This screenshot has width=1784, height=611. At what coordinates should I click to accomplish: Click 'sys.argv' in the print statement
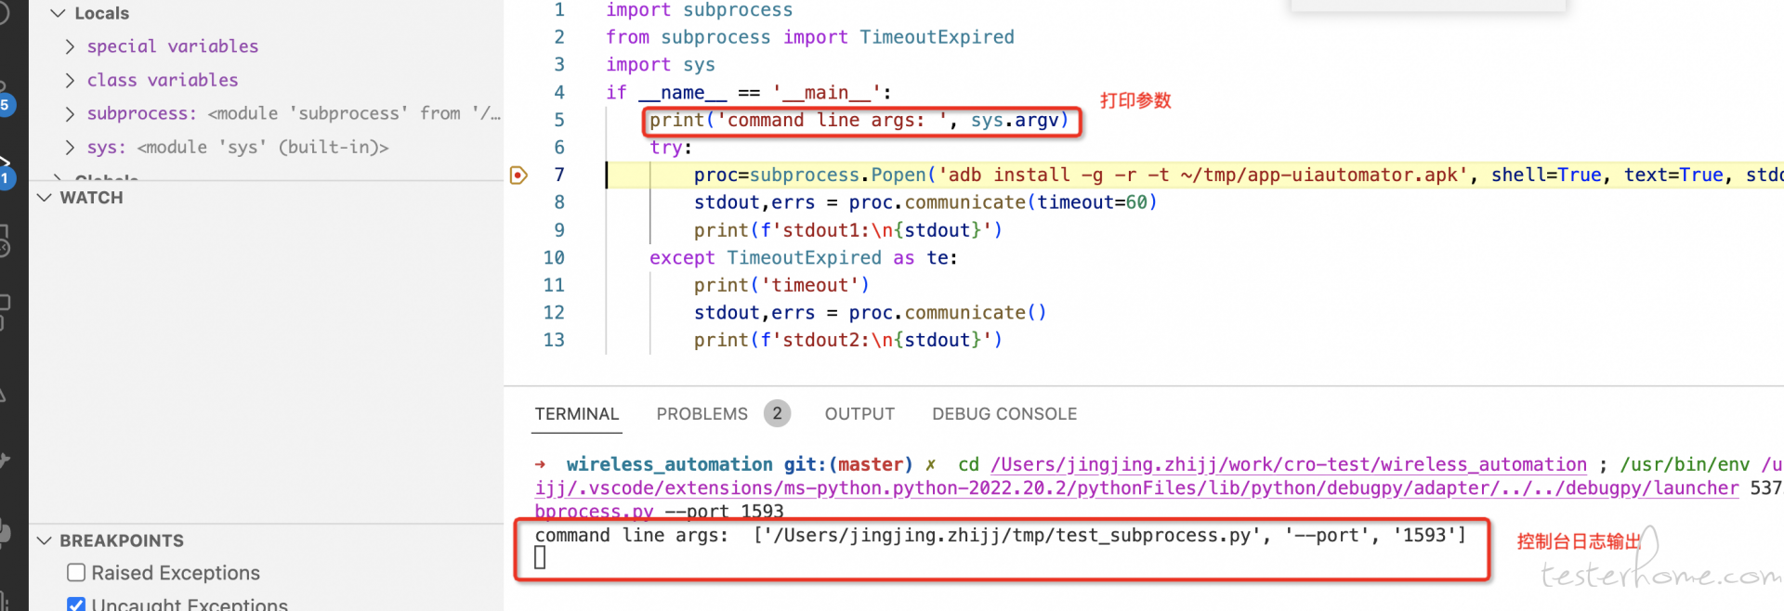tap(1015, 120)
